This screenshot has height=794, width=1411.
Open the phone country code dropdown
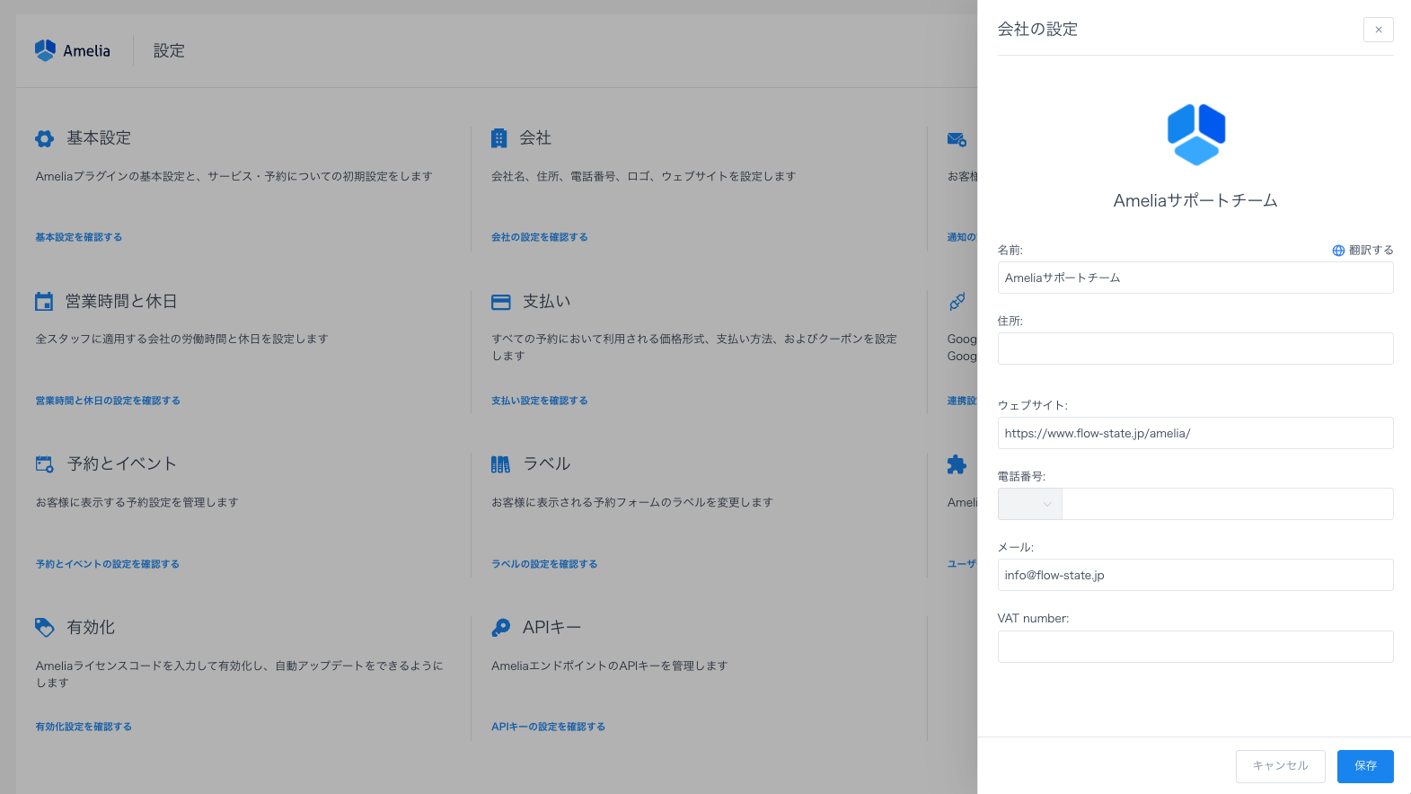(1030, 504)
